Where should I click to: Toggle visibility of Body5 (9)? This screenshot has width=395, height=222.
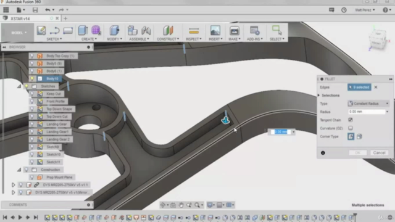pyautogui.click(x=32, y=64)
